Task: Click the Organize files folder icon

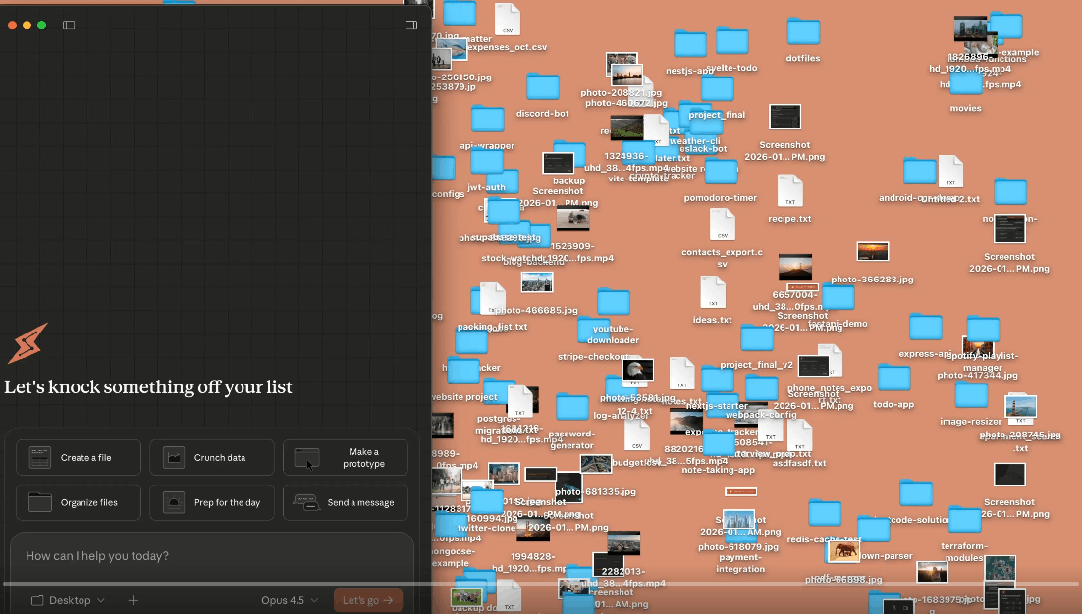Action: pyautogui.click(x=40, y=502)
